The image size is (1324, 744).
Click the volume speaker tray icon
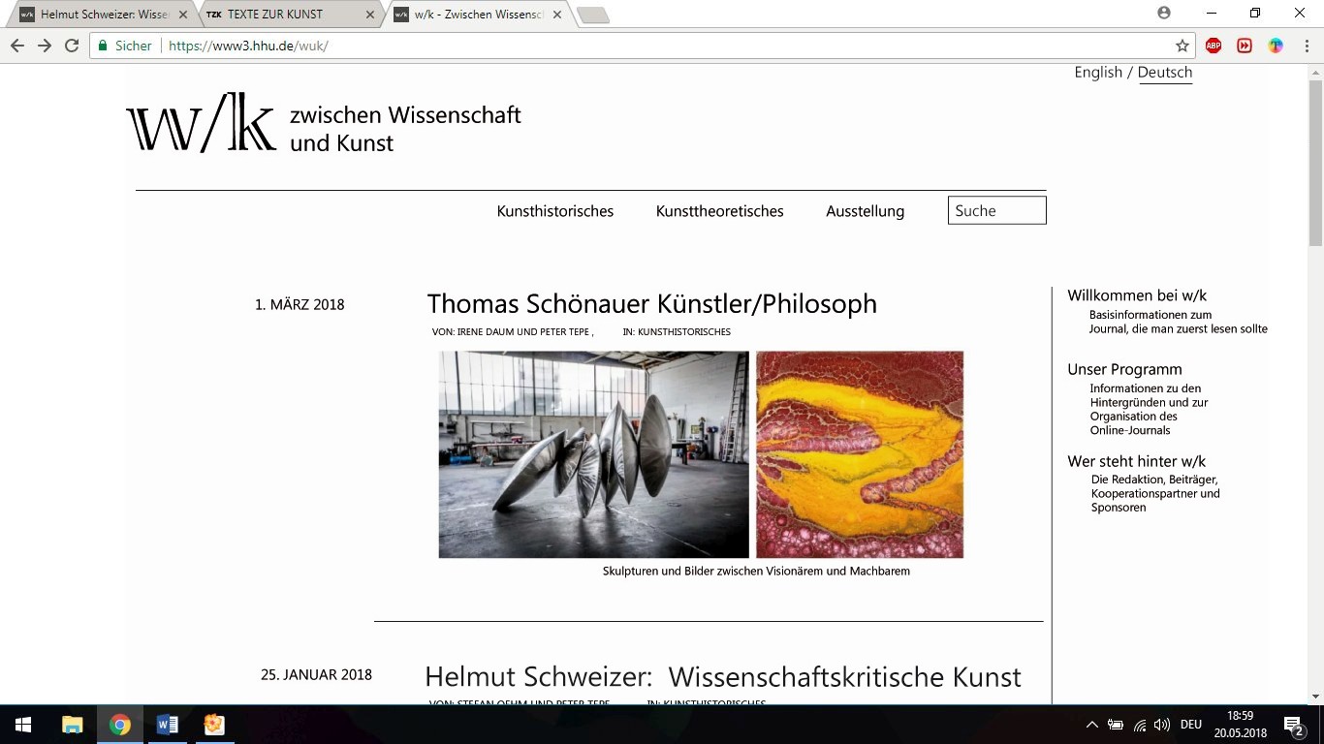[x=1162, y=725]
